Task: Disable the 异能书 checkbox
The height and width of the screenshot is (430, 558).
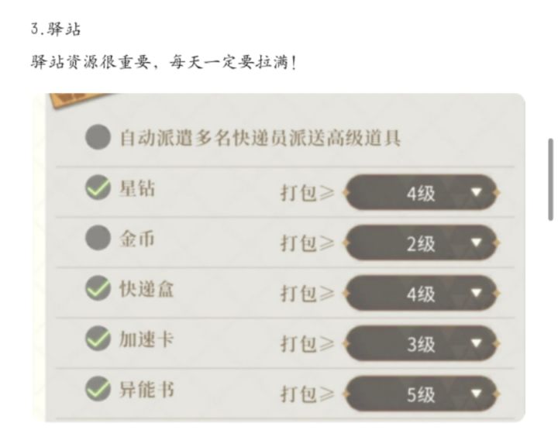Action: click(x=98, y=389)
